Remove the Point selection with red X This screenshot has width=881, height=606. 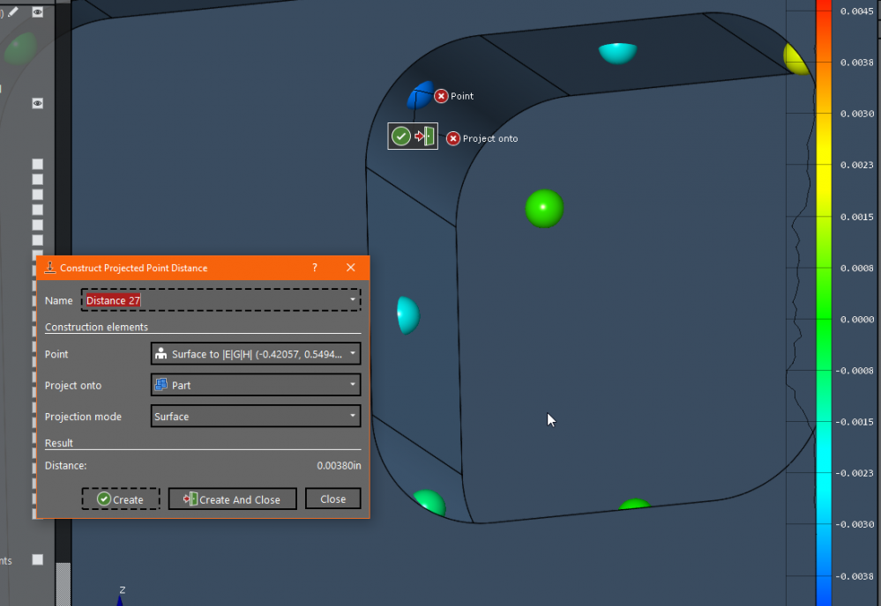click(x=441, y=96)
